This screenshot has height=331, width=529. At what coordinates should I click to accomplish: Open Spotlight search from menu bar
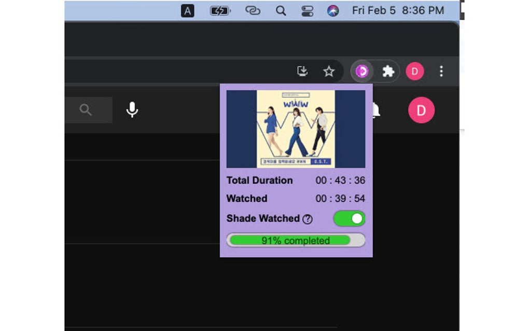pos(281,10)
